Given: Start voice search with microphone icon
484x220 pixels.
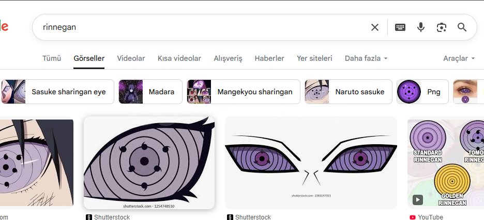Looking at the screenshot, I should [421, 27].
